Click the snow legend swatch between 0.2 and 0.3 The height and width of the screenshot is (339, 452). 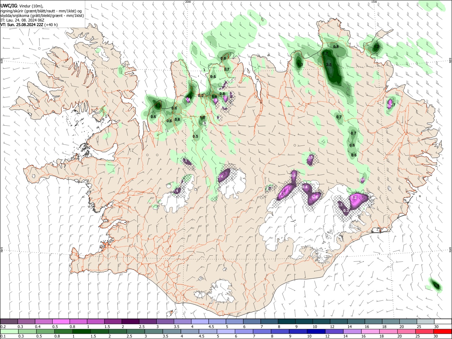point(9,321)
